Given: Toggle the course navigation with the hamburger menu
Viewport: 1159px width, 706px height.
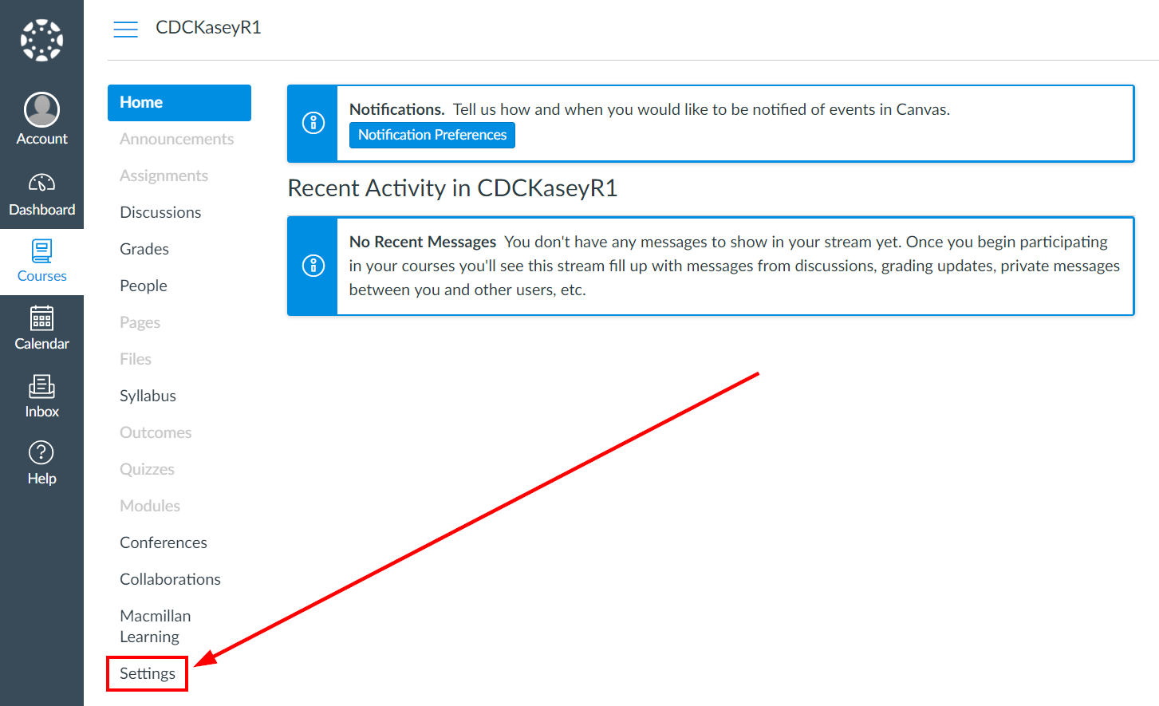Looking at the screenshot, I should point(125,29).
